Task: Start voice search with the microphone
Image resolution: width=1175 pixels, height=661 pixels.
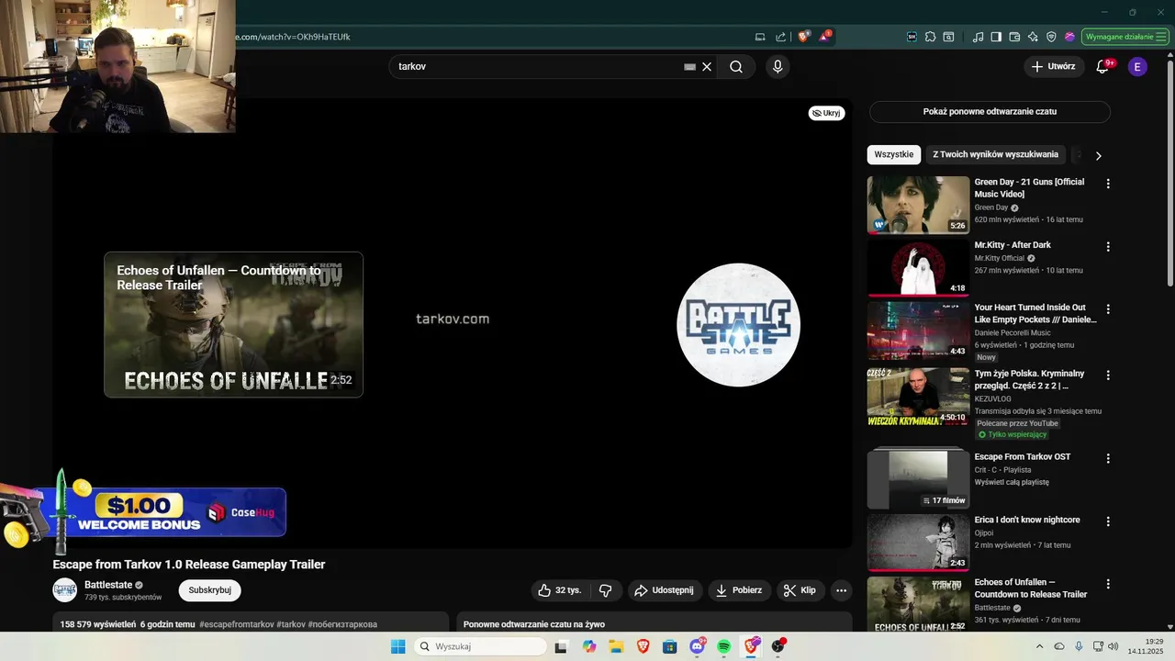Action: [x=778, y=67]
